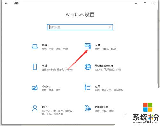Close the 设置 window

point(154,3)
